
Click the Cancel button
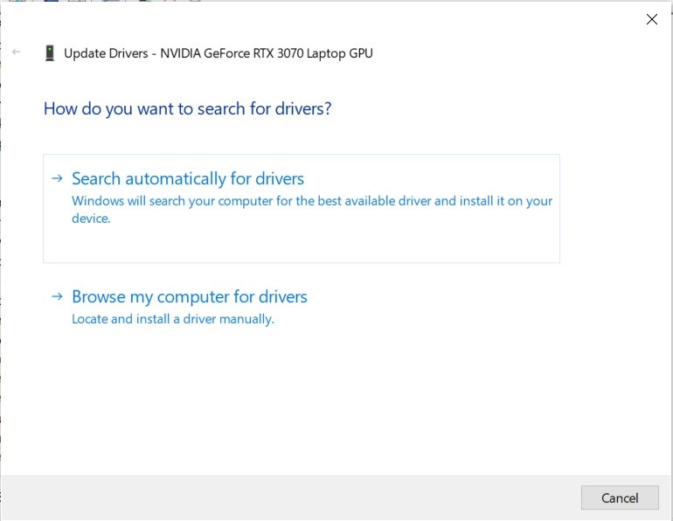click(x=620, y=497)
